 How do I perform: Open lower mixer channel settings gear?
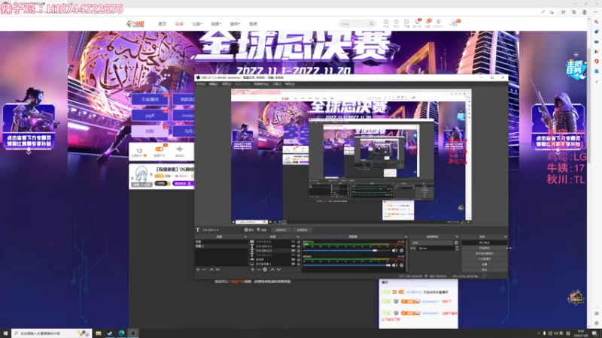tap(402, 265)
